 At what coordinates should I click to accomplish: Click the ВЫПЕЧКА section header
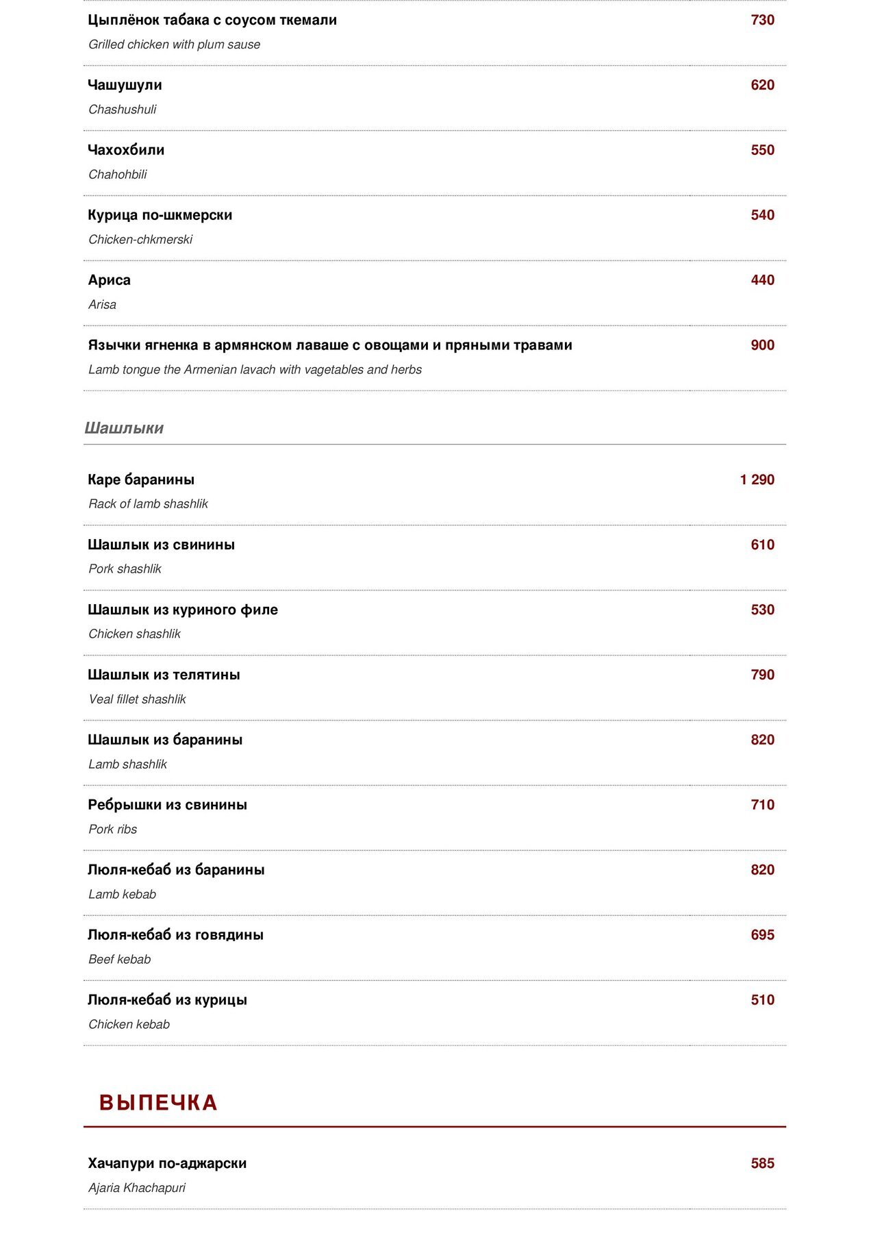coord(158,1102)
